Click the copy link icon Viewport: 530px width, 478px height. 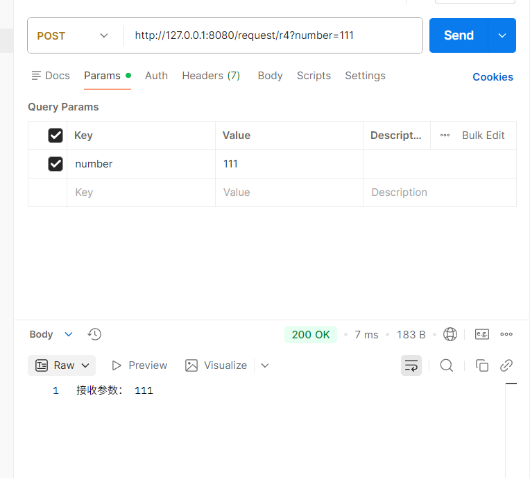pyautogui.click(x=506, y=365)
